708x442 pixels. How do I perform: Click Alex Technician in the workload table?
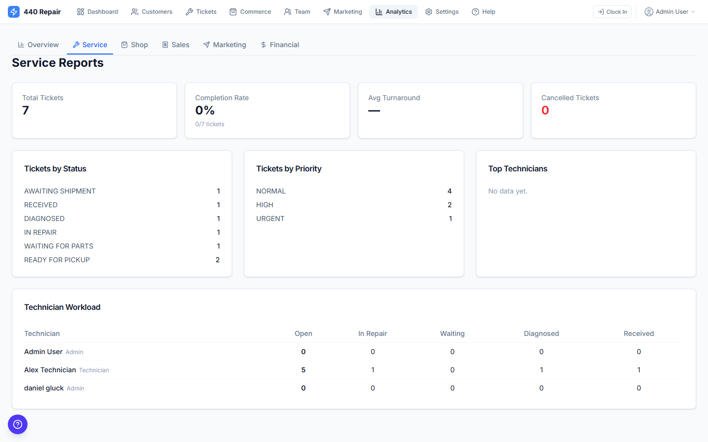[50, 370]
